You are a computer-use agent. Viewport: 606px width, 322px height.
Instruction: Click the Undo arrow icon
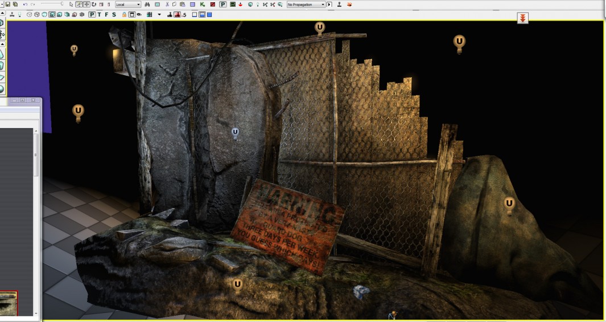tap(25, 5)
